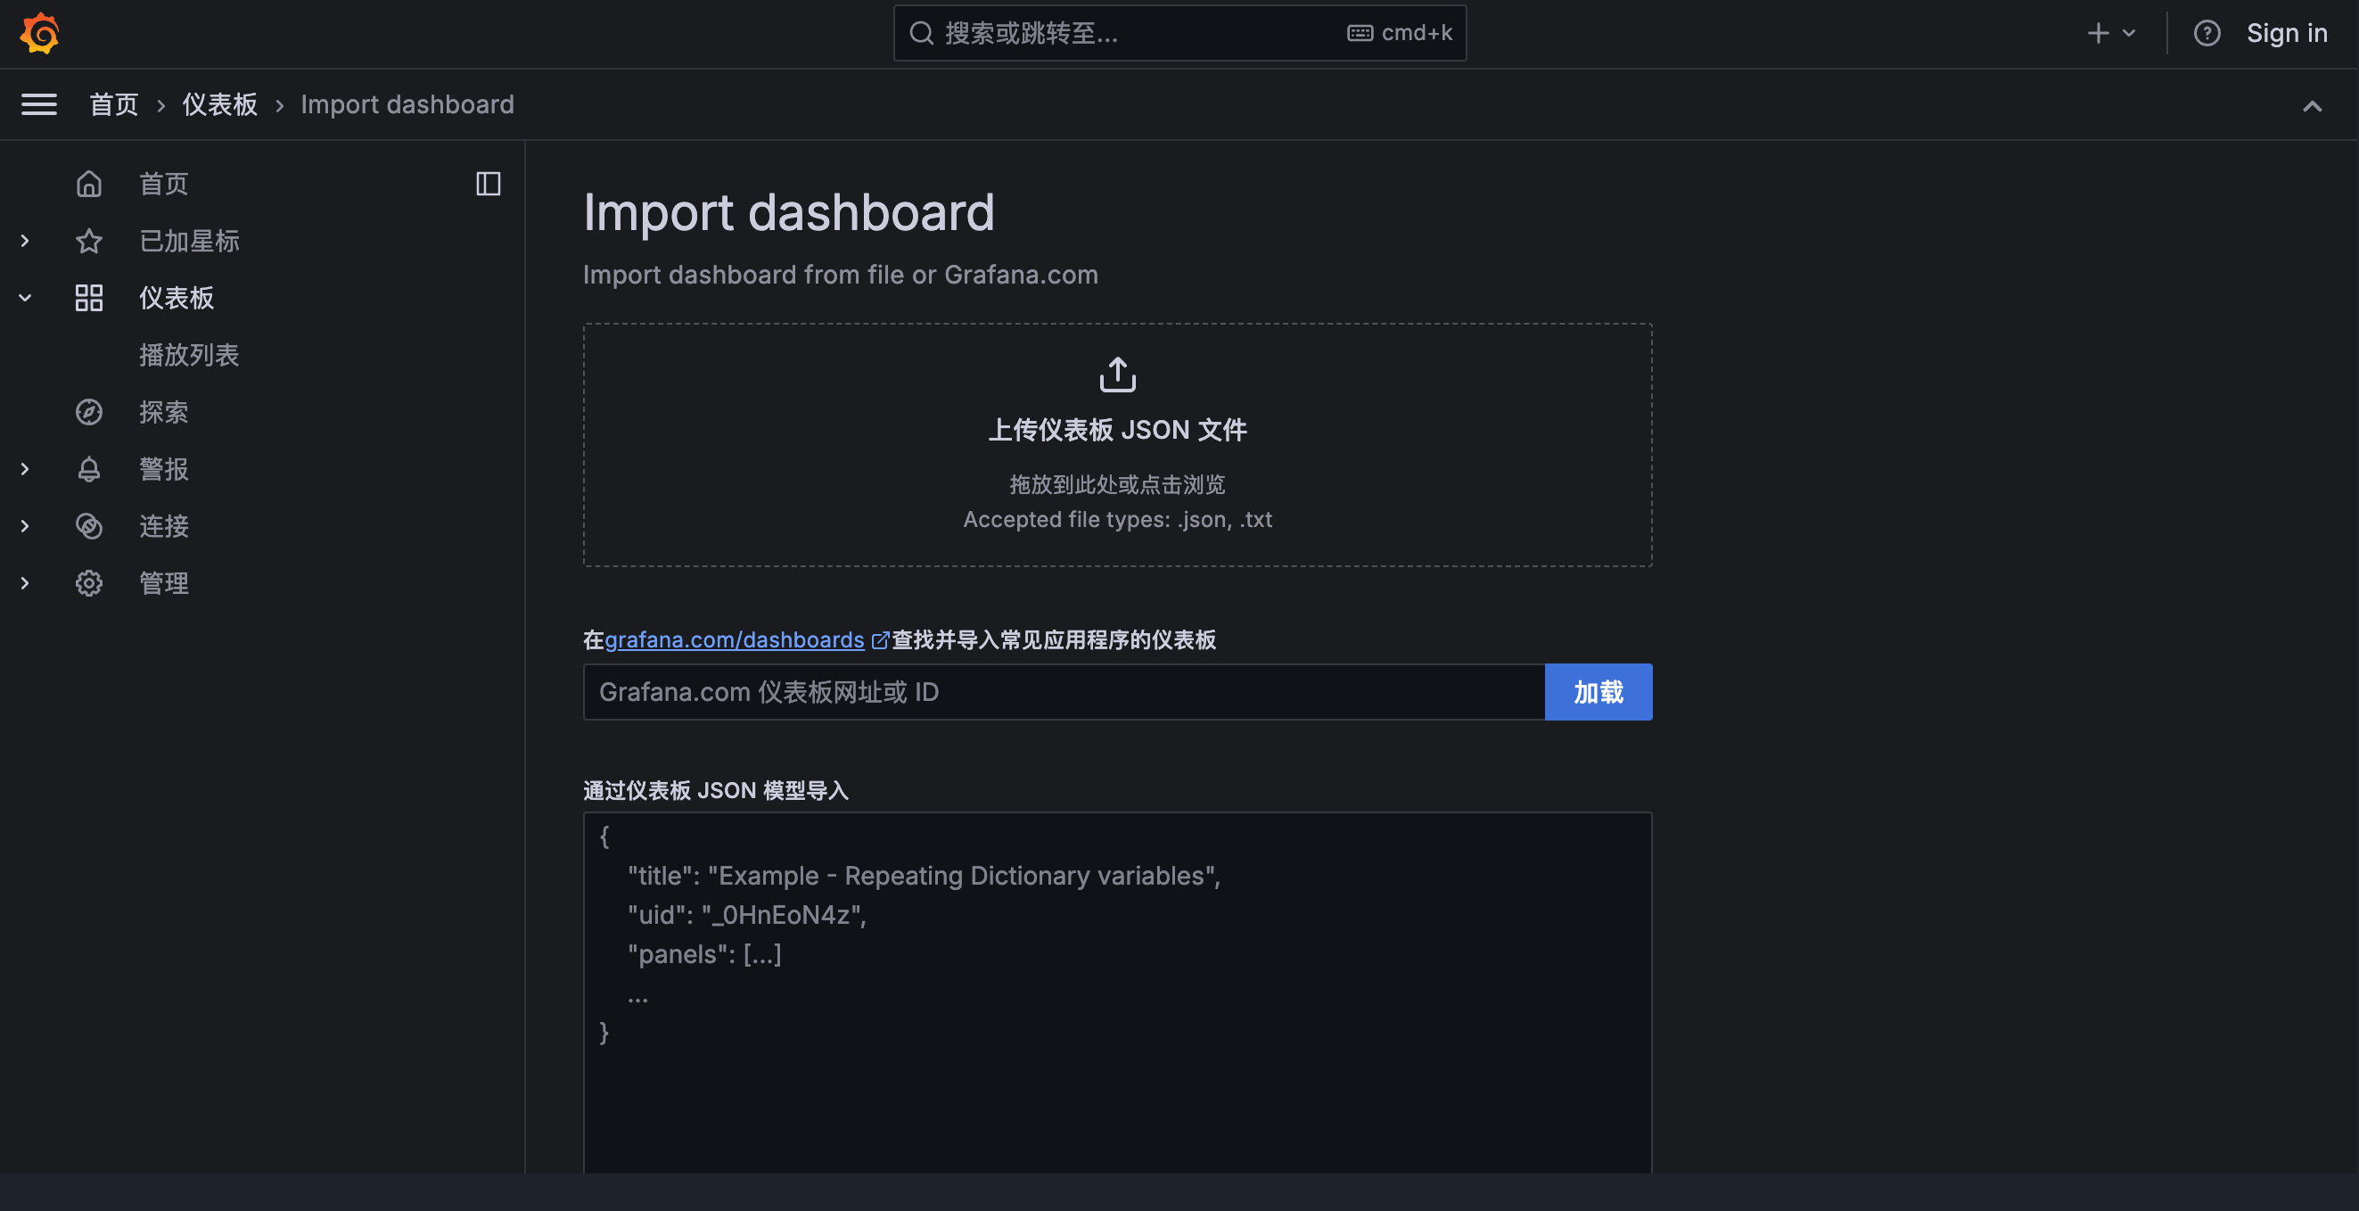The image size is (2359, 1211).
Task: Open grafana.com/dashboards link
Action: point(735,640)
